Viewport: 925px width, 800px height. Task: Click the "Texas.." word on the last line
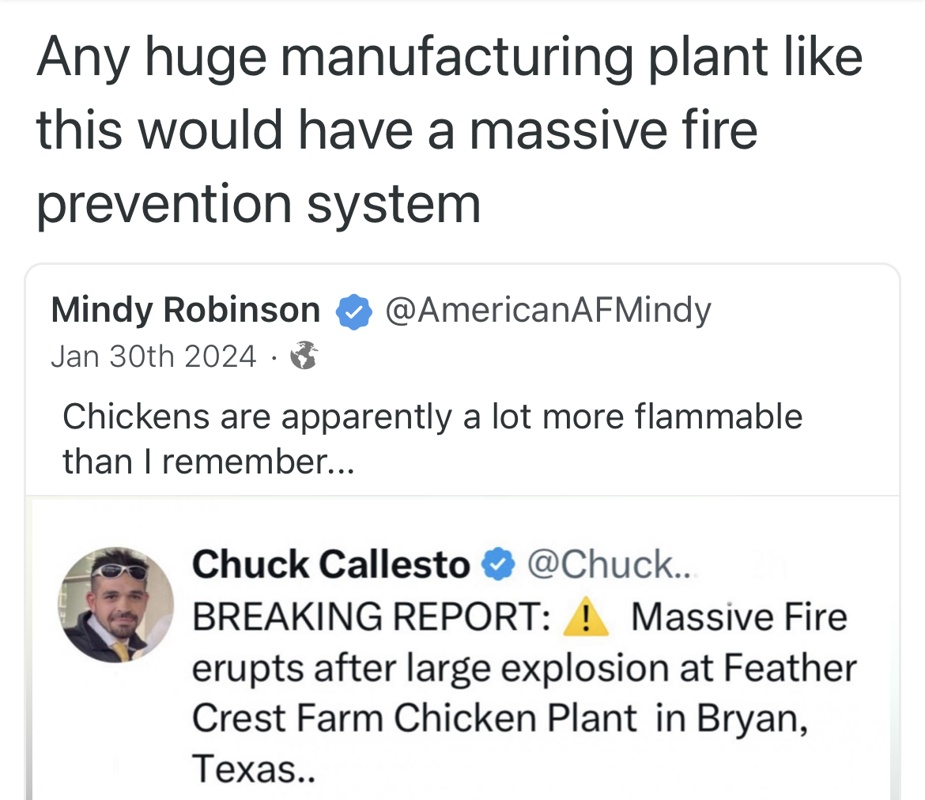253,766
